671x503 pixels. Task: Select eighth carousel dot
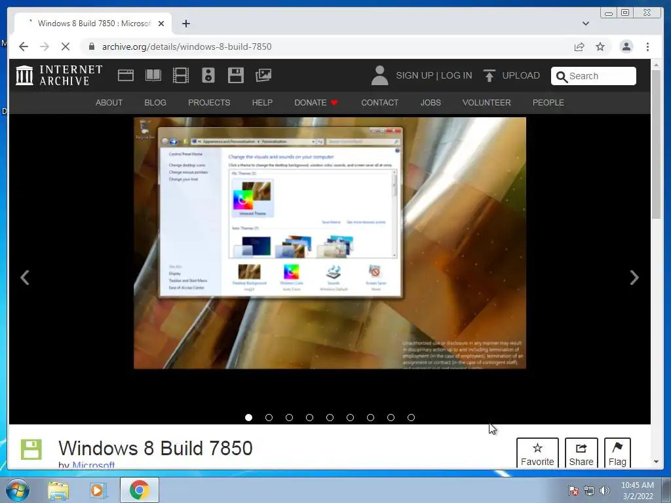(x=391, y=417)
